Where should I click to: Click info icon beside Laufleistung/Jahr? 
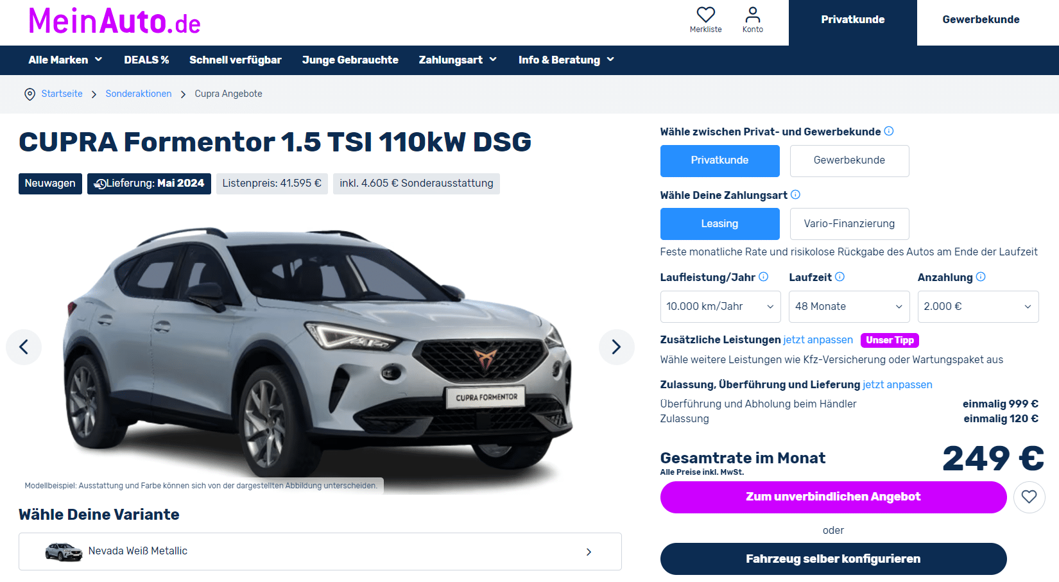[763, 277]
